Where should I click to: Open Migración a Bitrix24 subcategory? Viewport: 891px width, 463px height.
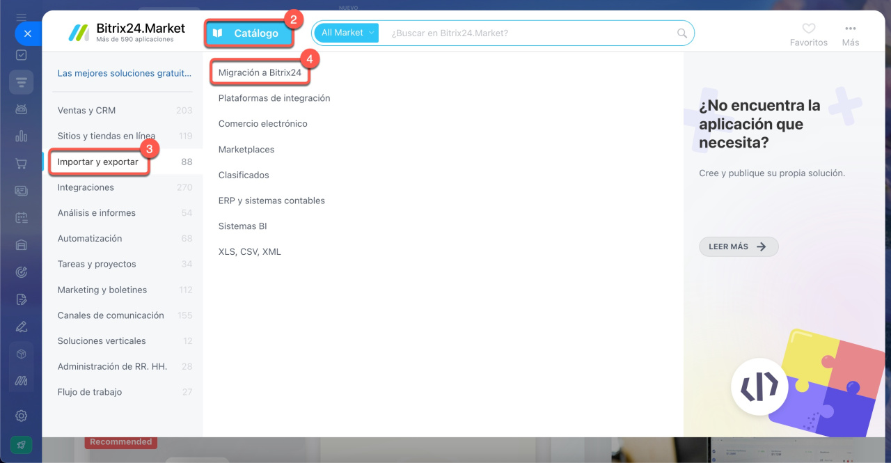click(260, 72)
